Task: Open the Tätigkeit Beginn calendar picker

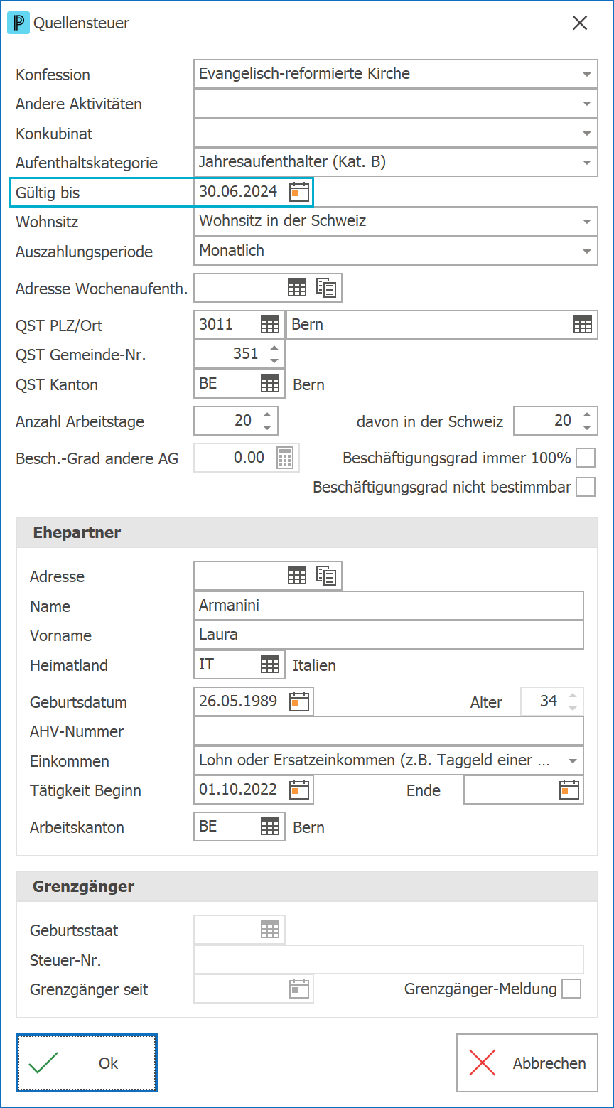Action: tap(299, 790)
